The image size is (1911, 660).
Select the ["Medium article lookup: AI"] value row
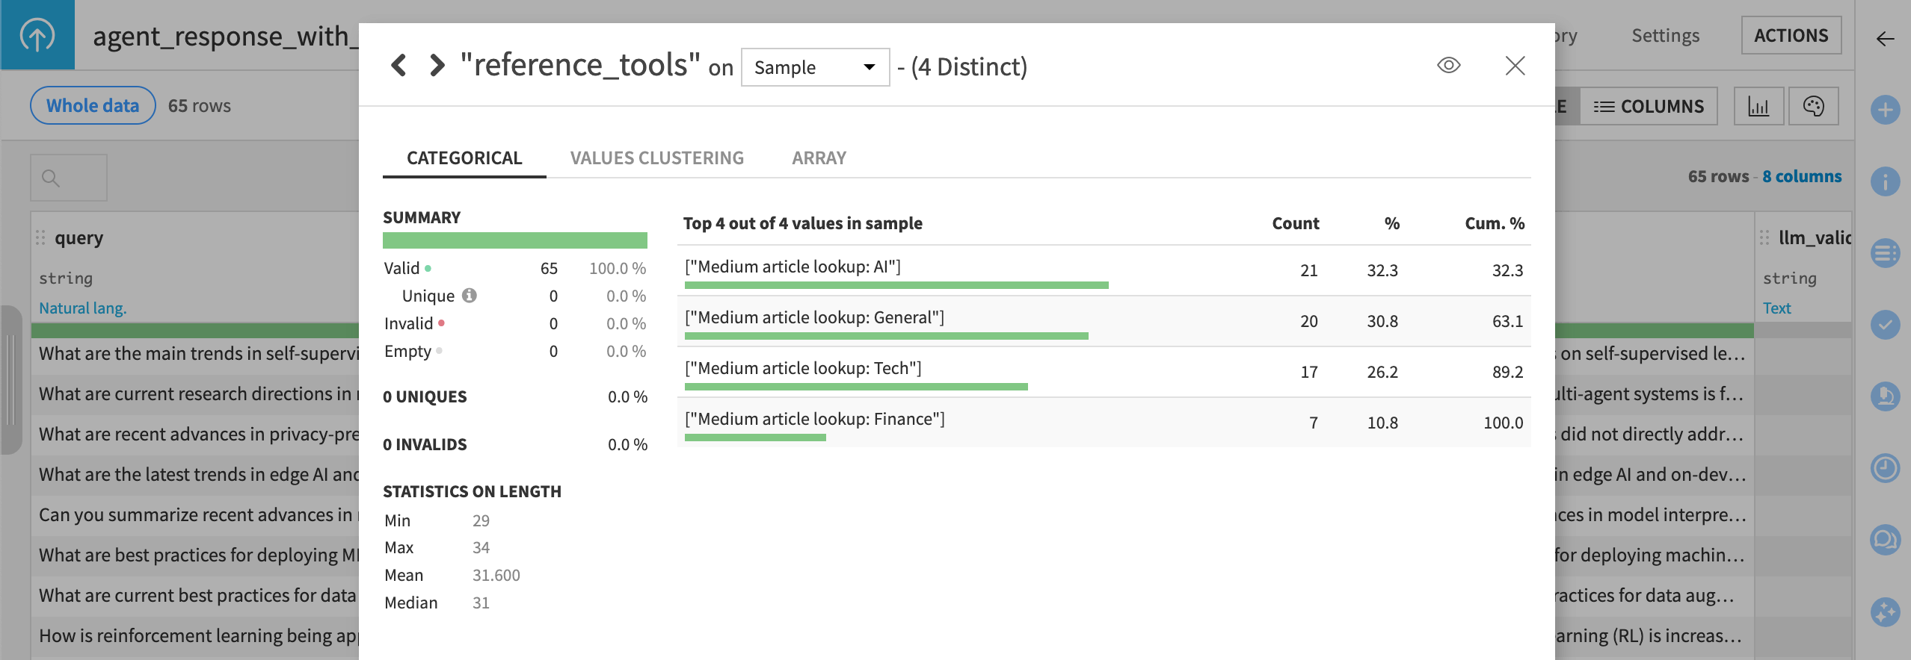click(1104, 270)
